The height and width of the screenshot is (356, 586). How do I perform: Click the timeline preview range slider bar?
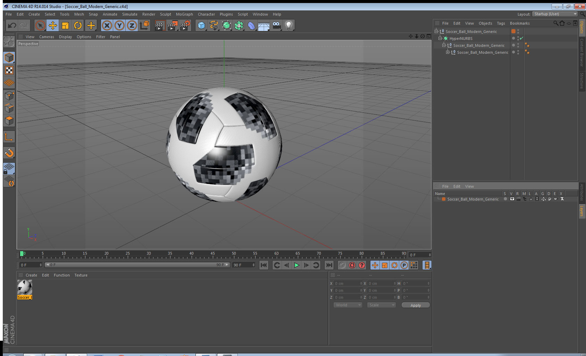(137, 265)
